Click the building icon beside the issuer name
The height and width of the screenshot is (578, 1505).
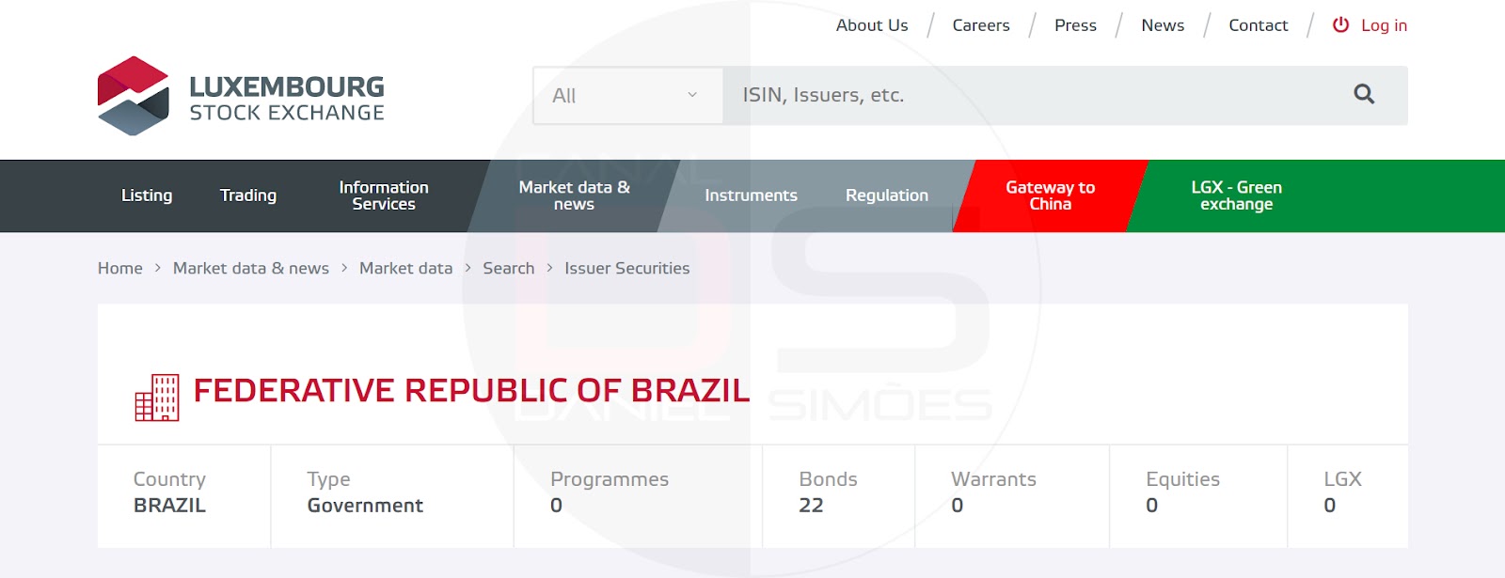(157, 398)
